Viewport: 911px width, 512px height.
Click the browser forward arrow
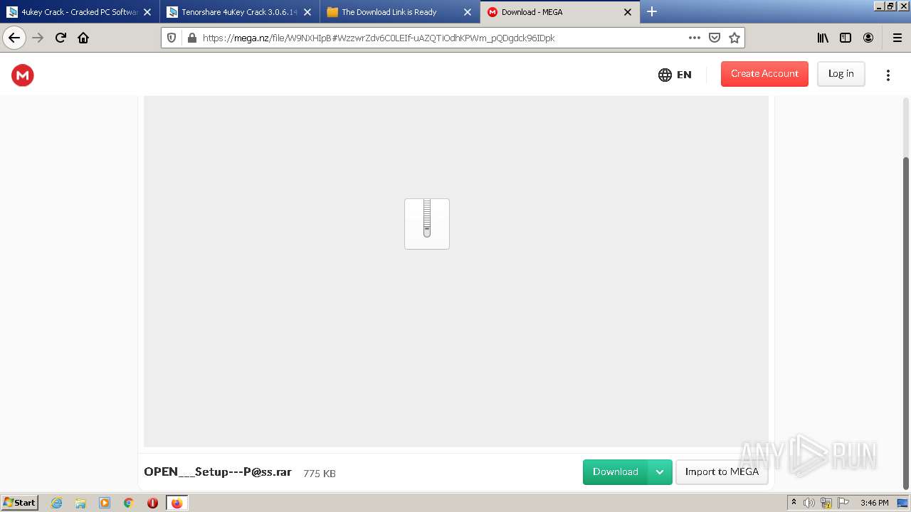pos(38,38)
